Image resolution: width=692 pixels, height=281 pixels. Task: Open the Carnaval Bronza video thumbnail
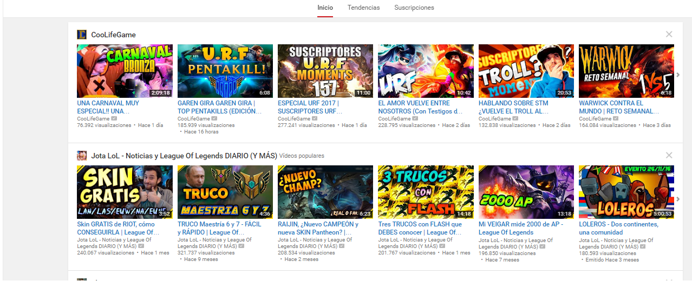click(x=125, y=71)
